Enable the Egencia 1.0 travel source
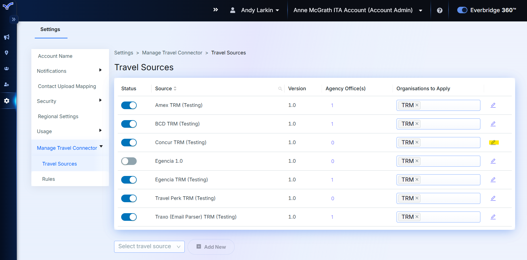The height and width of the screenshot is (260, 527). point(129,161)
